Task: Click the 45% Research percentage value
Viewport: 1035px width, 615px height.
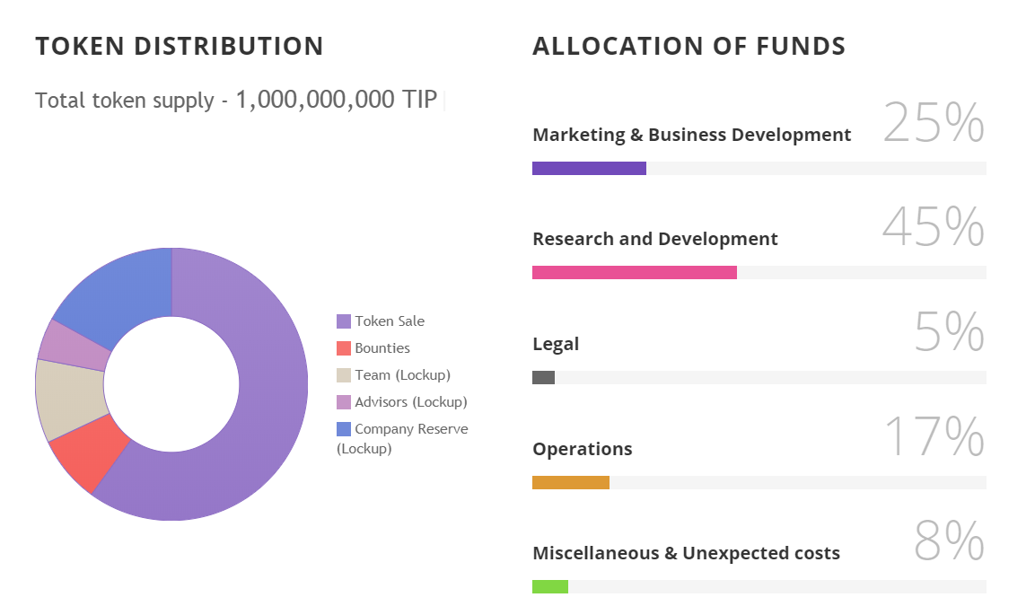Action: [x=933, y=228]
